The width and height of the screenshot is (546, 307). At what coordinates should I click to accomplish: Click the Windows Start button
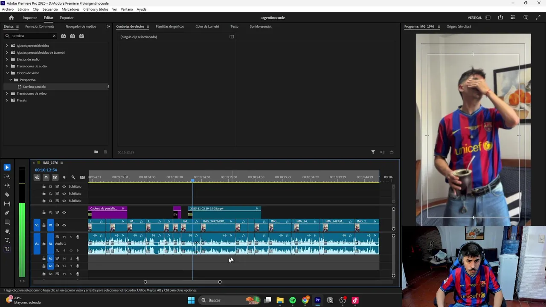pos(191,300)
